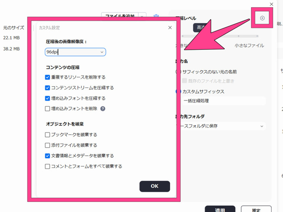Uncheck 埋め込みフォントを圧縮する

pos(47,98)
